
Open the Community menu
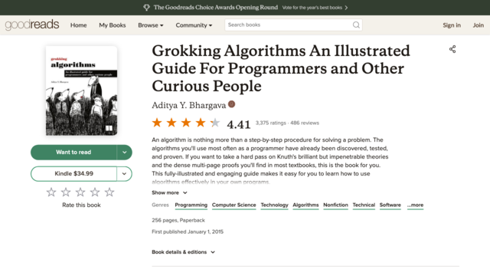[194, 25]
